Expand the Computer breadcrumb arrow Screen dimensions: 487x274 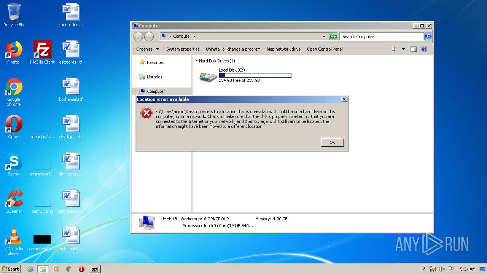[194, 37]
